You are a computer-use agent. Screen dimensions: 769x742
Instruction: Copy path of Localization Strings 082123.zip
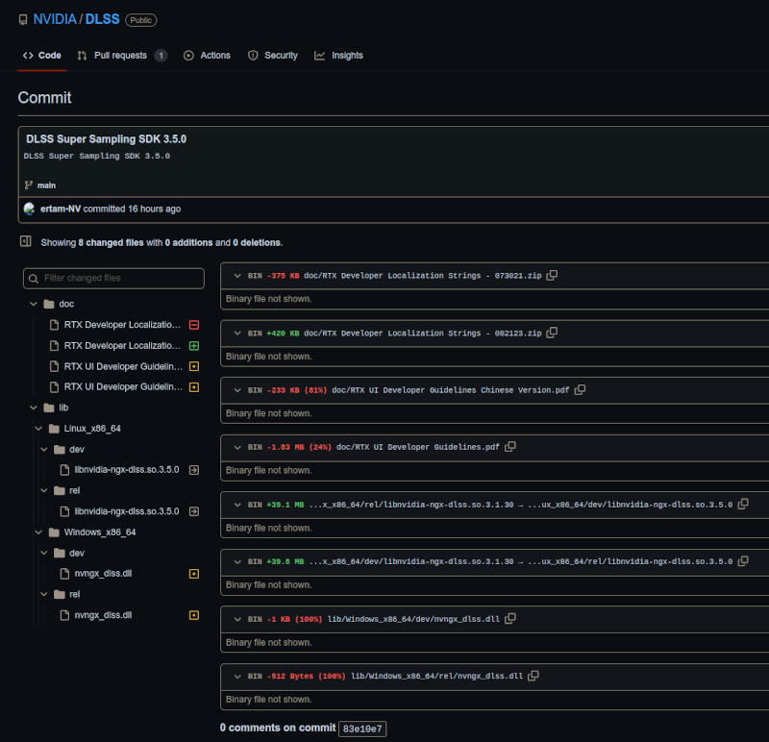(552, 333)
